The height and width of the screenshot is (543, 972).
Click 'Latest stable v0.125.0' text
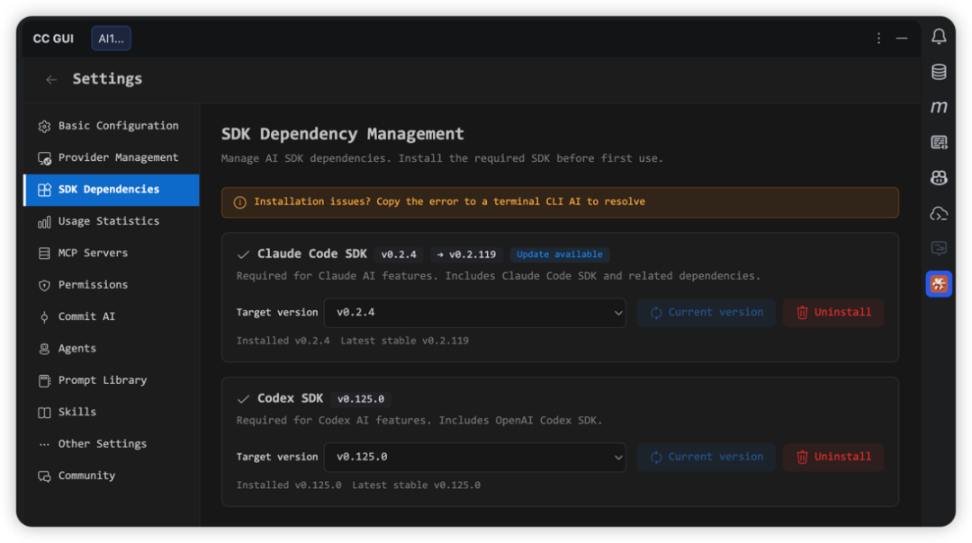pos(416,485)
